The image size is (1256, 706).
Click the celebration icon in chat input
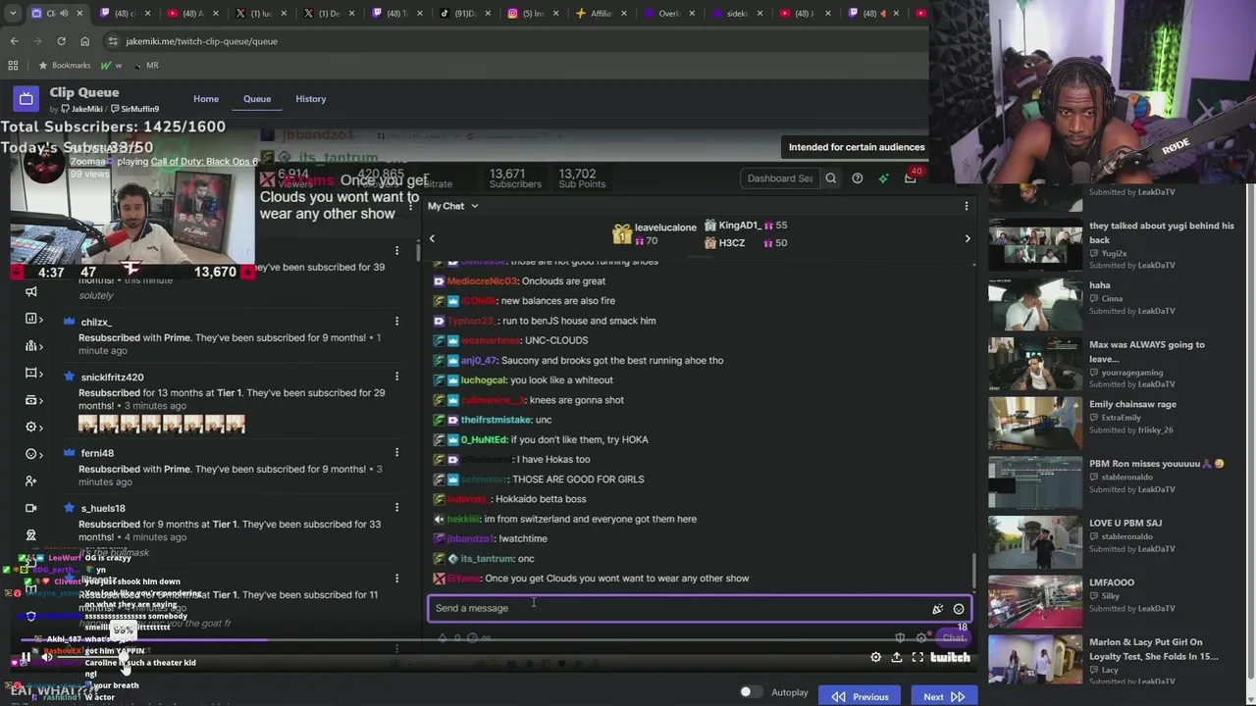pyautogui.click(x=937, y=609)
